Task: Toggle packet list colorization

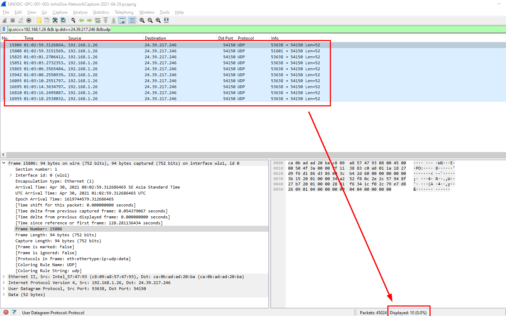Action: point(132,20)
